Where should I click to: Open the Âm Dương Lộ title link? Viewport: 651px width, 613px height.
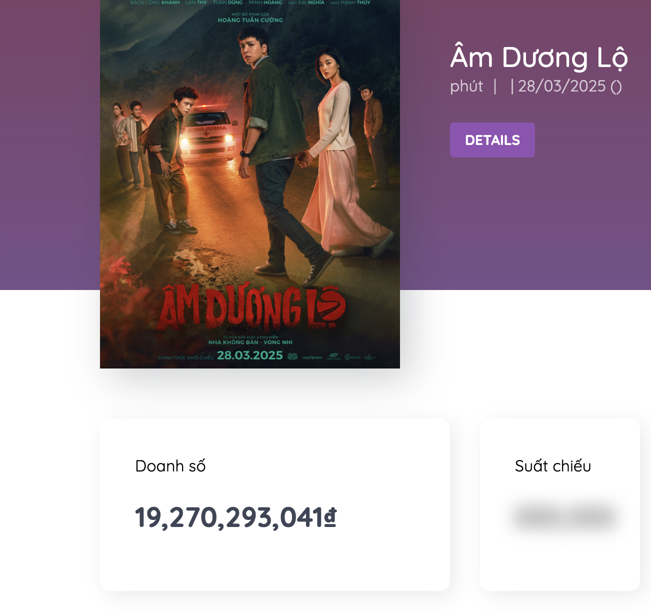click(538, 58)
